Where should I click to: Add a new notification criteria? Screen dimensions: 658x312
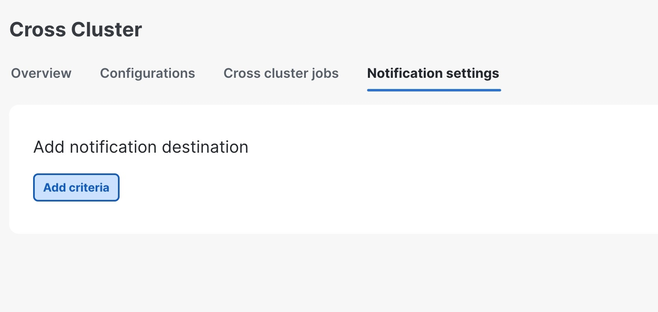76,187
